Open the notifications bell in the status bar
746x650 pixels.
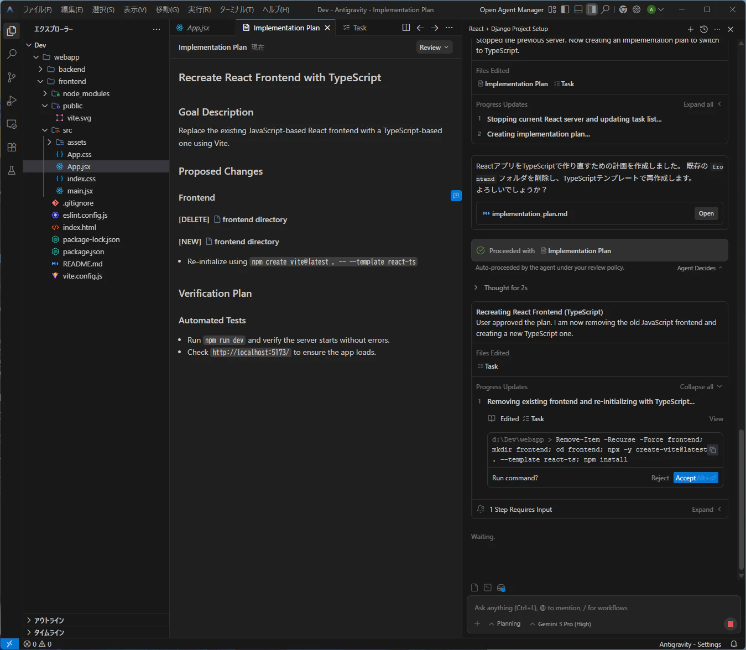(x=734, y=644)
